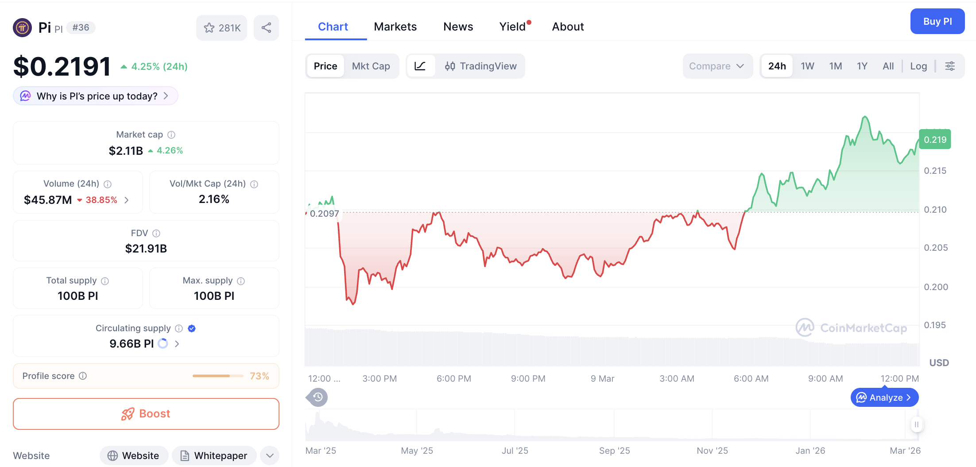Switch chart to Mkt Cap view
976x467 pixels.
tap(371, 66)
